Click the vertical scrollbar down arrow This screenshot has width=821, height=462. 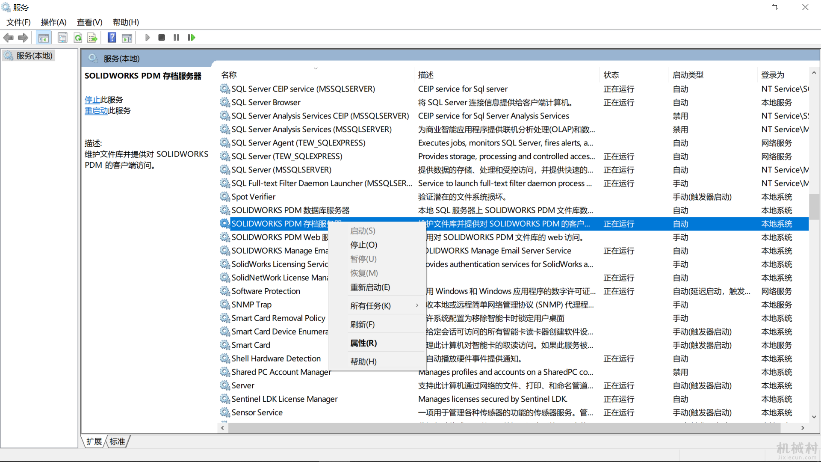point(814,417)
